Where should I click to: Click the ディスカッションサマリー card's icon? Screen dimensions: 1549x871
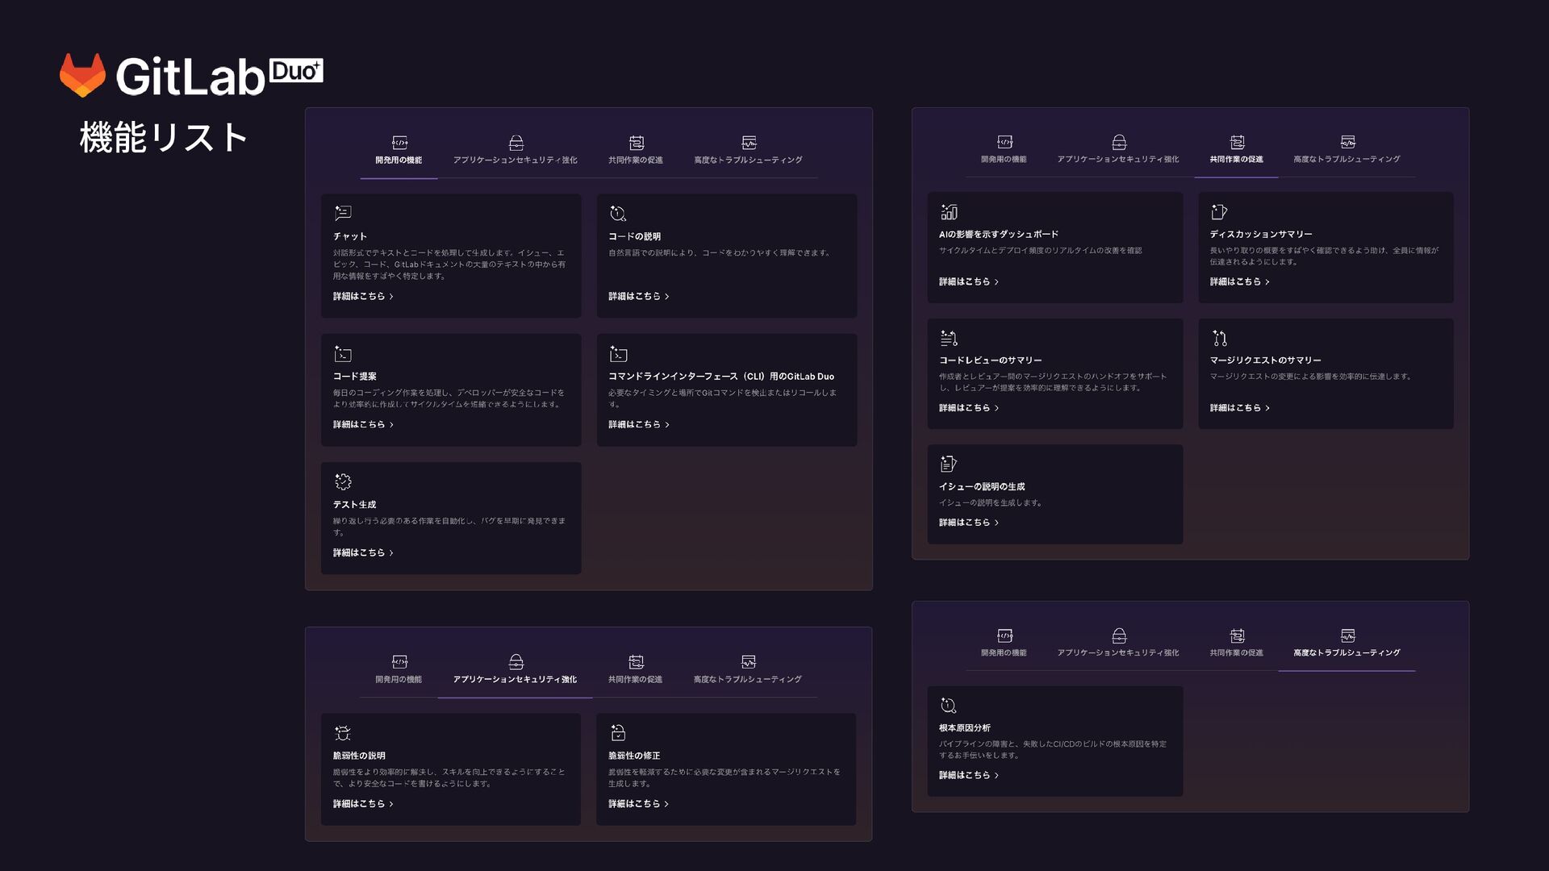point(1219,212)
